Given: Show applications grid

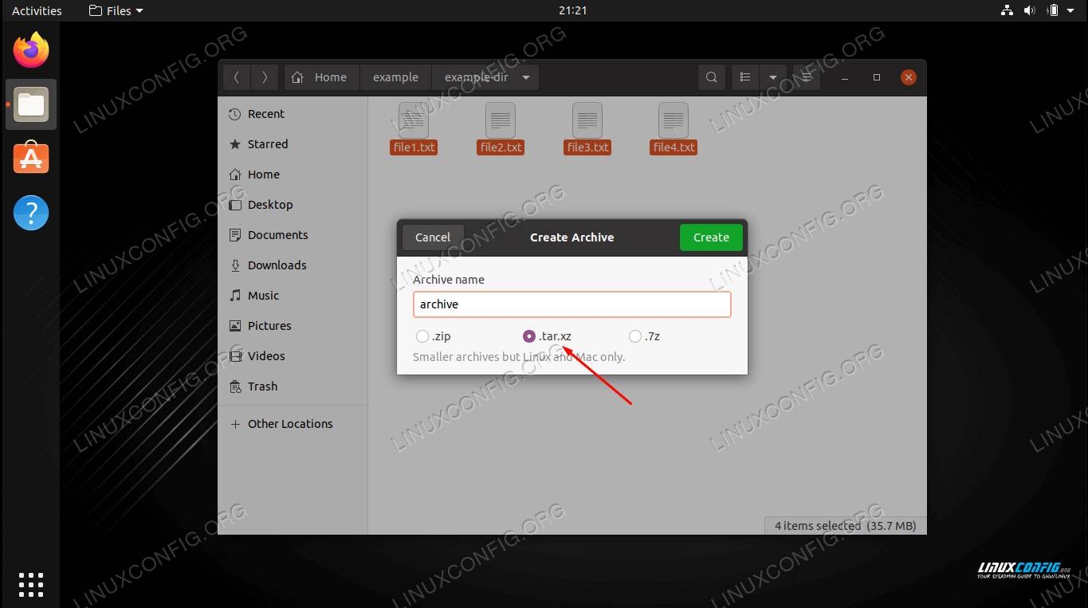Looking at the screenshot, I should (31, 584).
